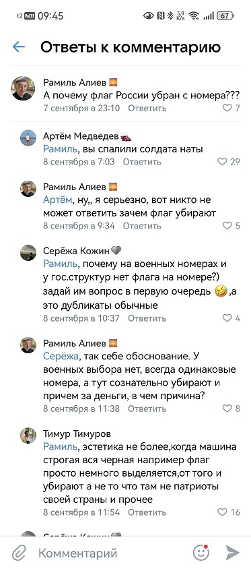Open Рамиль Алиев's avatar in top comment
Screen dimensions: 251x569
tap(23, 88)
